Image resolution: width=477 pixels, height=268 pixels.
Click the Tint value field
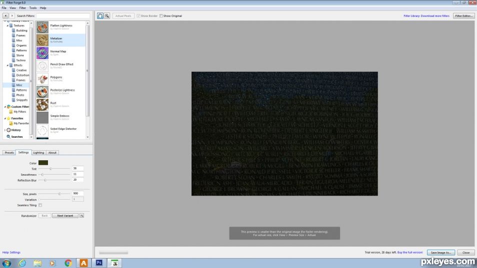click(x=78, y=169)
